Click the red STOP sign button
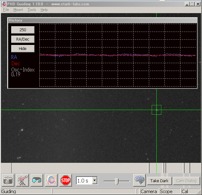Viewport: 202px width, 195px height. pyautogui.click(x=66, y=180)
